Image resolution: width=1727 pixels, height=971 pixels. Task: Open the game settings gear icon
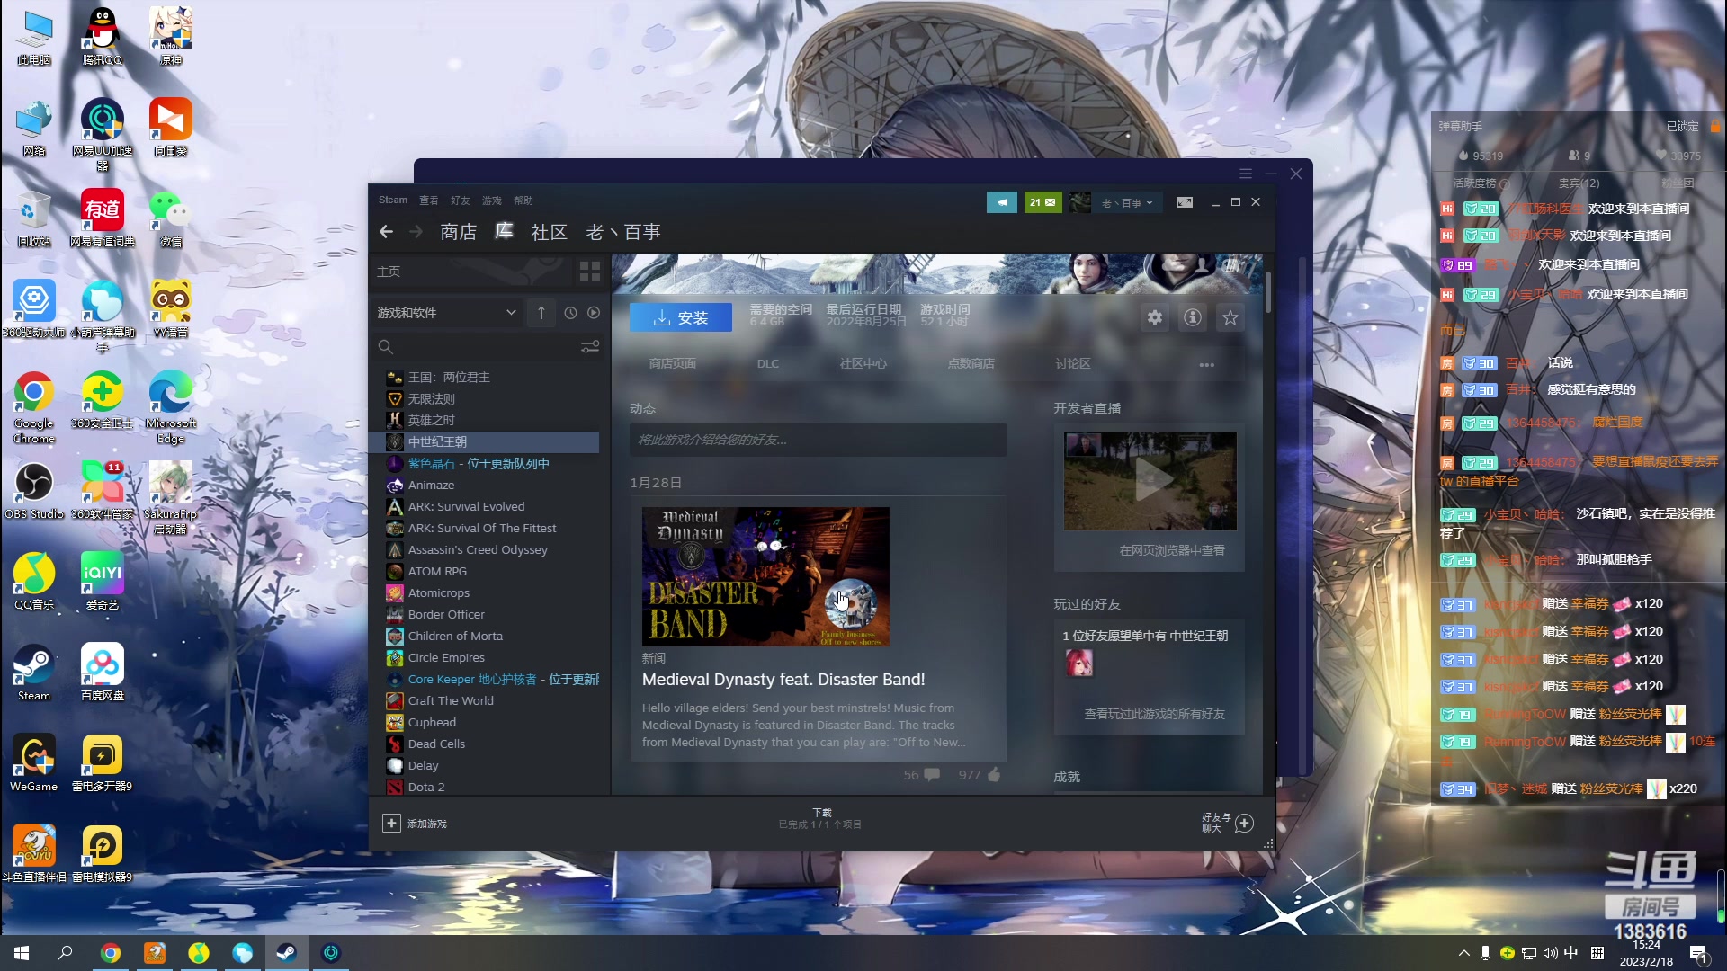click(x=1155, y=317)
